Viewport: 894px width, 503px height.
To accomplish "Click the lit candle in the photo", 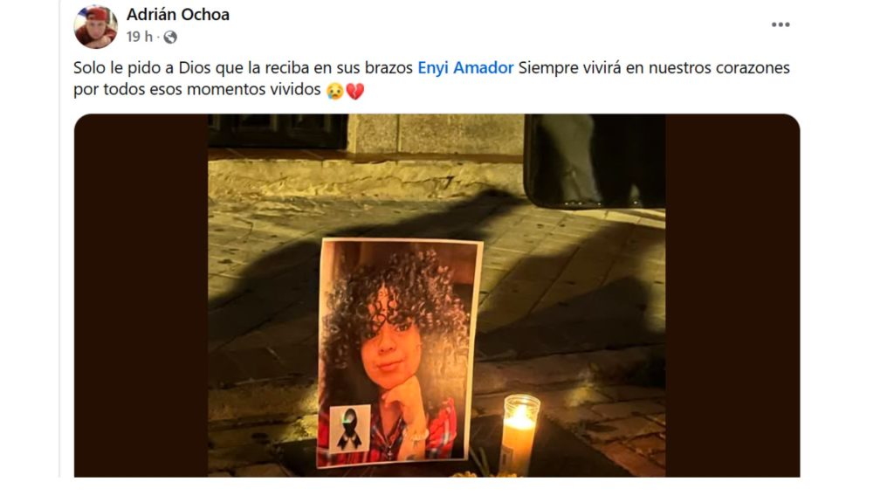I will coord(519,433).
